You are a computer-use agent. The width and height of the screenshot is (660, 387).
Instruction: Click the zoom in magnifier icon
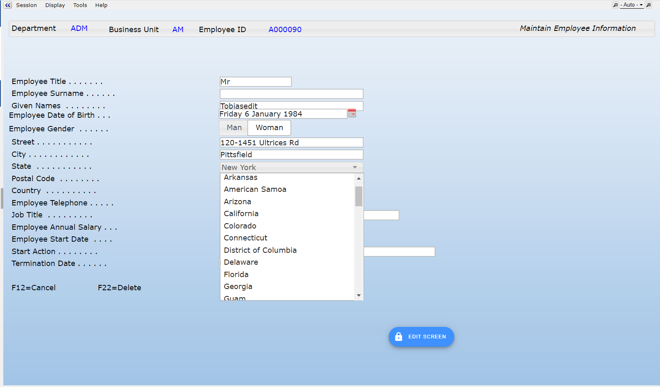648,5
